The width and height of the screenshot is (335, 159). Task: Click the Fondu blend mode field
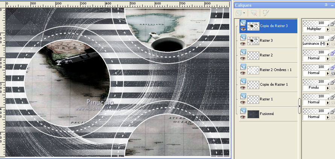[314, 88]
